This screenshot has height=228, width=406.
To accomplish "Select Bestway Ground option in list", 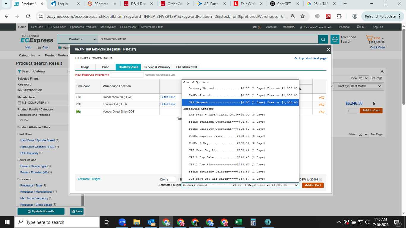I will click(240, 88).
